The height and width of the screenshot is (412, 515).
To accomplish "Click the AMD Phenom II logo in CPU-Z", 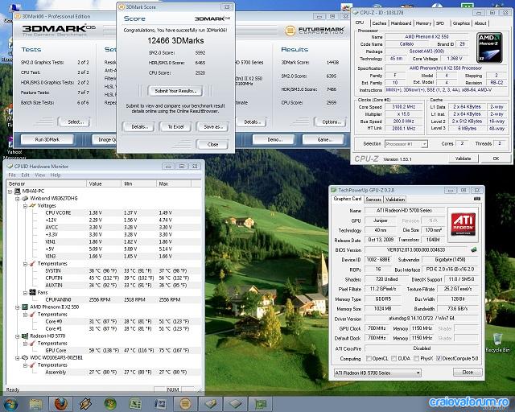I will (x=489, y=47).
